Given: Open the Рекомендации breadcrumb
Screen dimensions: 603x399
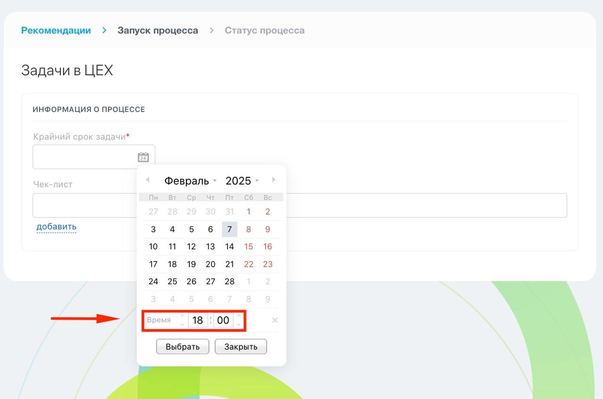Looking at the screenshot, I should (x=56, y=30).
